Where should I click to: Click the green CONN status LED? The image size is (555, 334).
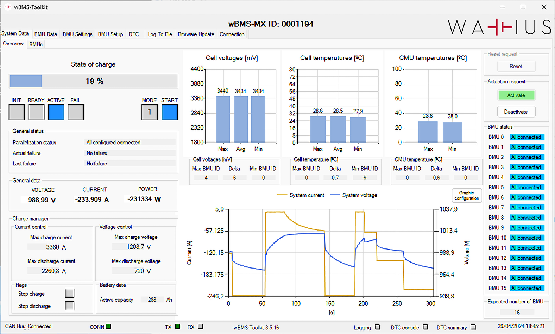[x=108, y=327]
